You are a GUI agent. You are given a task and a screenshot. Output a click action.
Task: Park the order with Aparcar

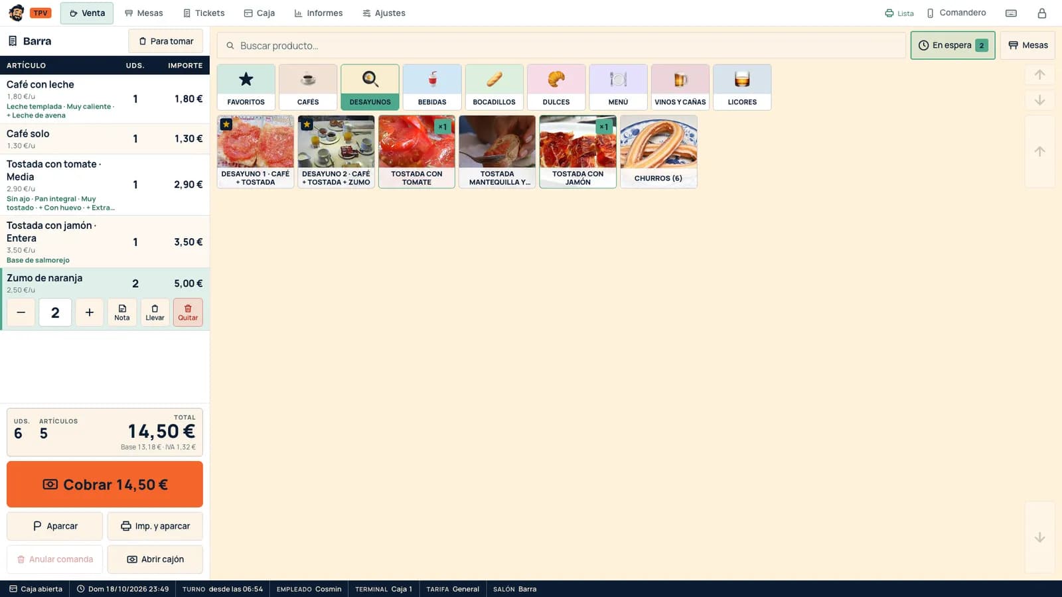pyautogui.click(x=54, y=526)
